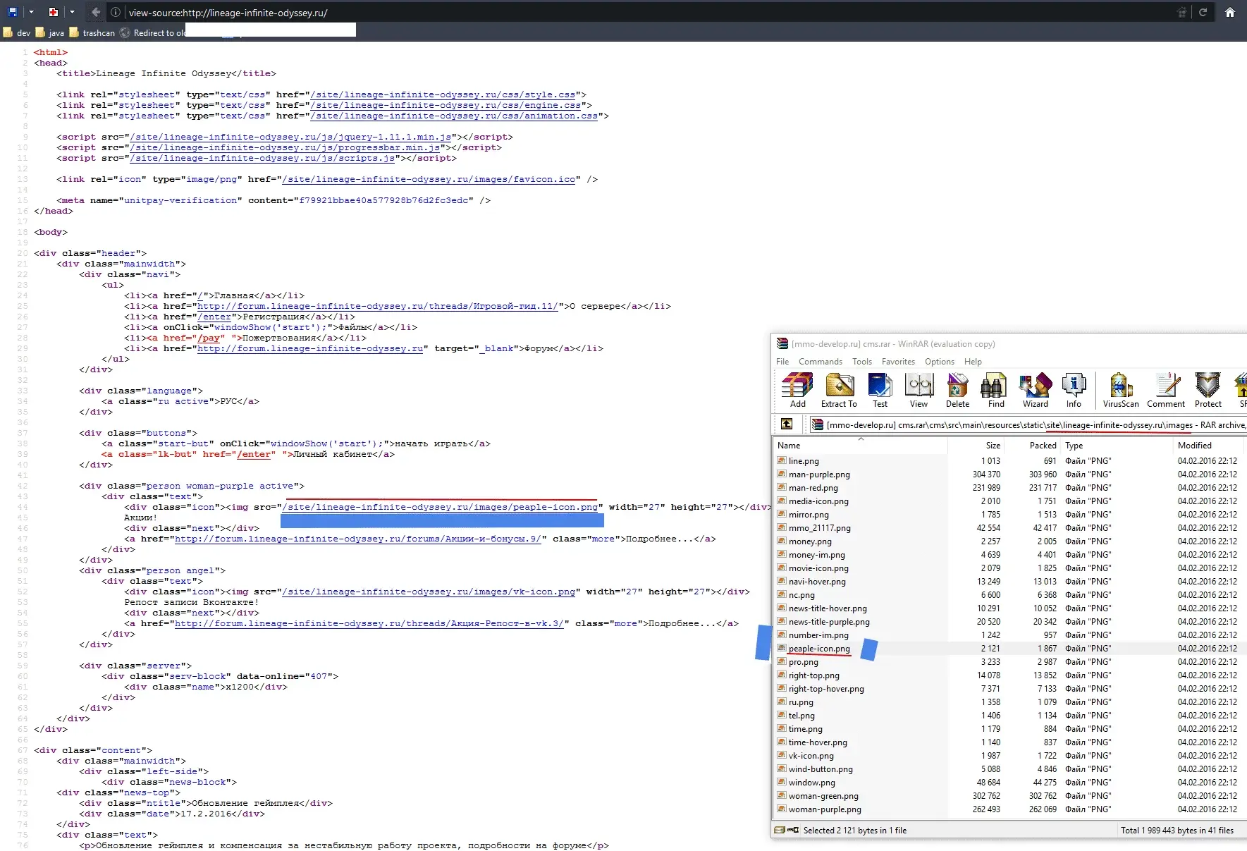Open WinRAR Help menu
Image resolution: width=1247 pixels, height=851 pixels.
pyautogui.click(x=973, y=362)
